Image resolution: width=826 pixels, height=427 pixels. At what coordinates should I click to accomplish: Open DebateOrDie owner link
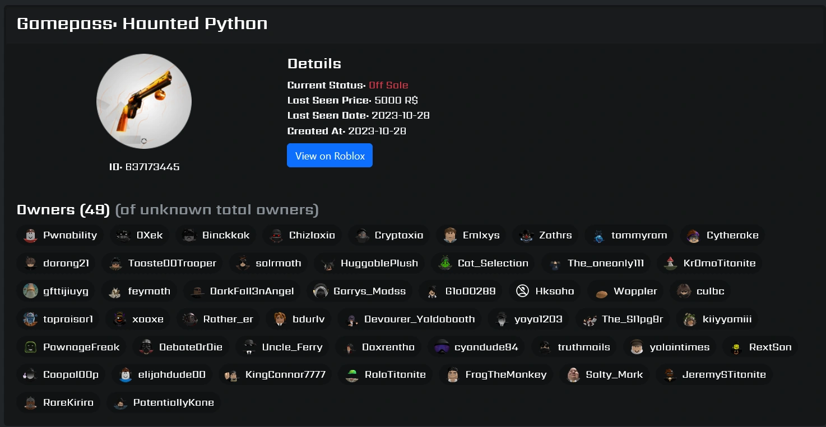pos(181,347)
